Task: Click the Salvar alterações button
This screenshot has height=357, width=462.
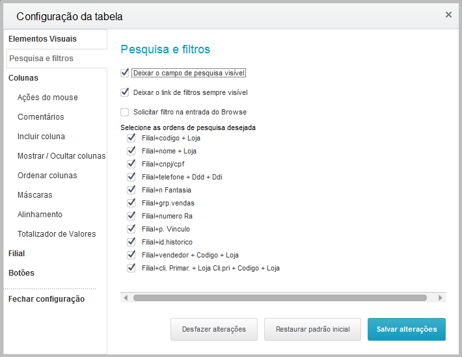Action: [x=406, y=329]
